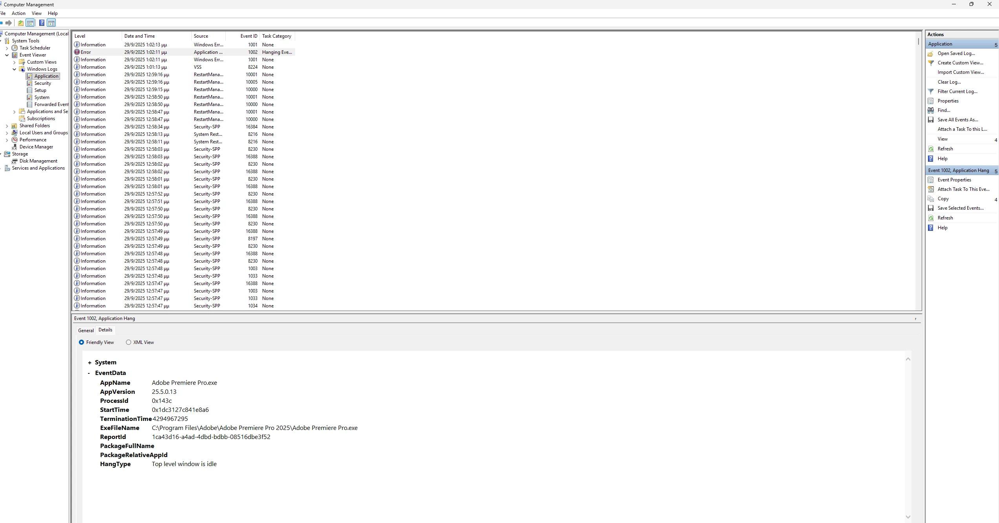The width and height of the screenshot is (999, 523).
Task: Click Clear Log in Actions pane
Action: (949, 82)
